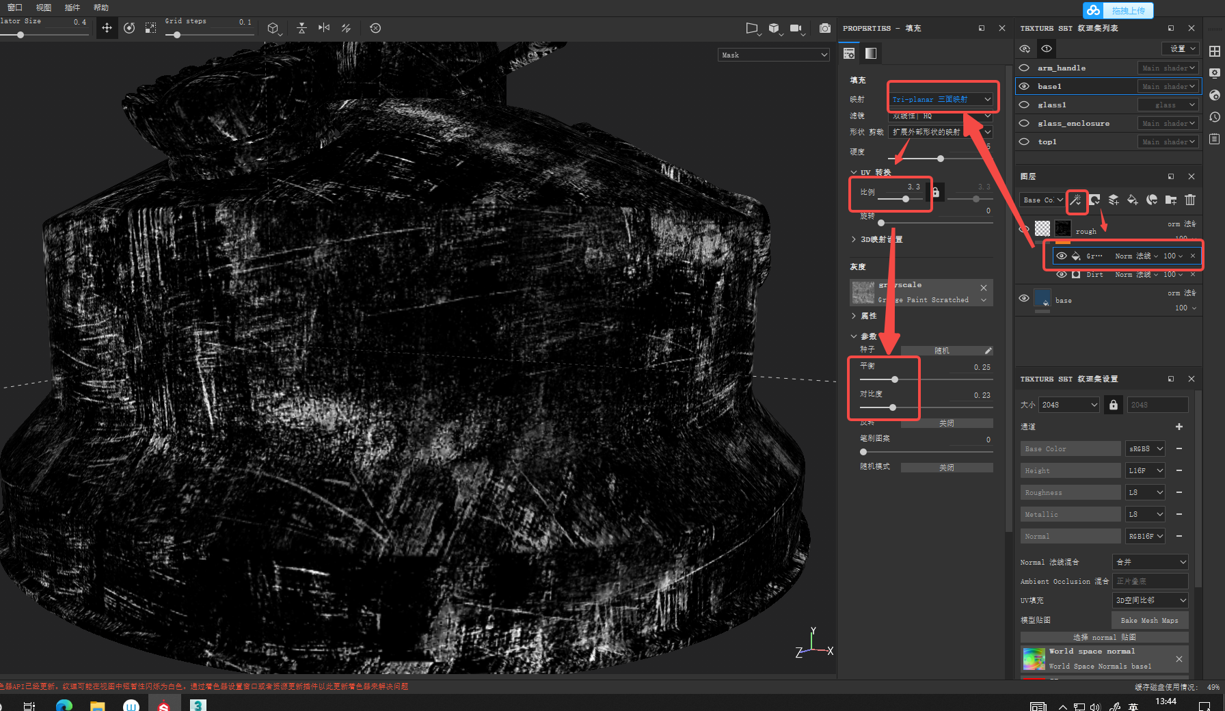
Task: Open the 插件 (Plugins) menu
Action: pyautogui.click(x=72, y=8)
